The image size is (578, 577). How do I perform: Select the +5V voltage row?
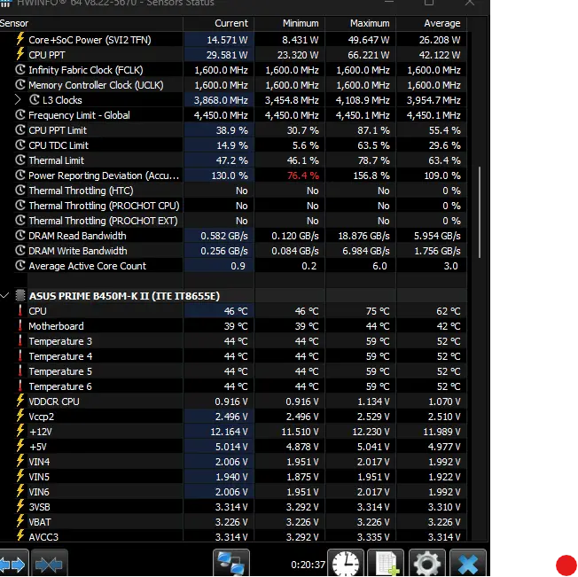pos(233,447)
